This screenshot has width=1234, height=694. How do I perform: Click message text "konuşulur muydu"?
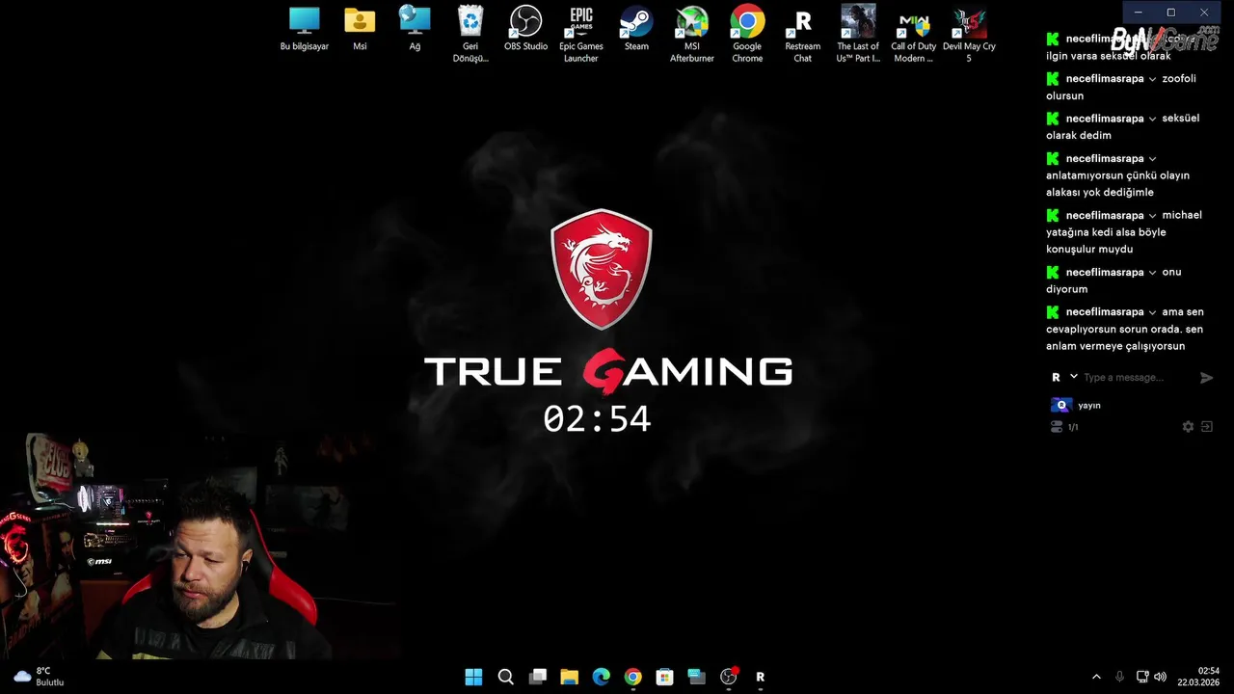(1089, 250)
